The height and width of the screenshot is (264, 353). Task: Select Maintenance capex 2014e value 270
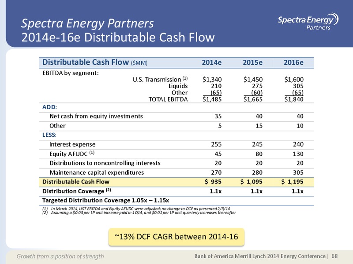coord(216,172)
